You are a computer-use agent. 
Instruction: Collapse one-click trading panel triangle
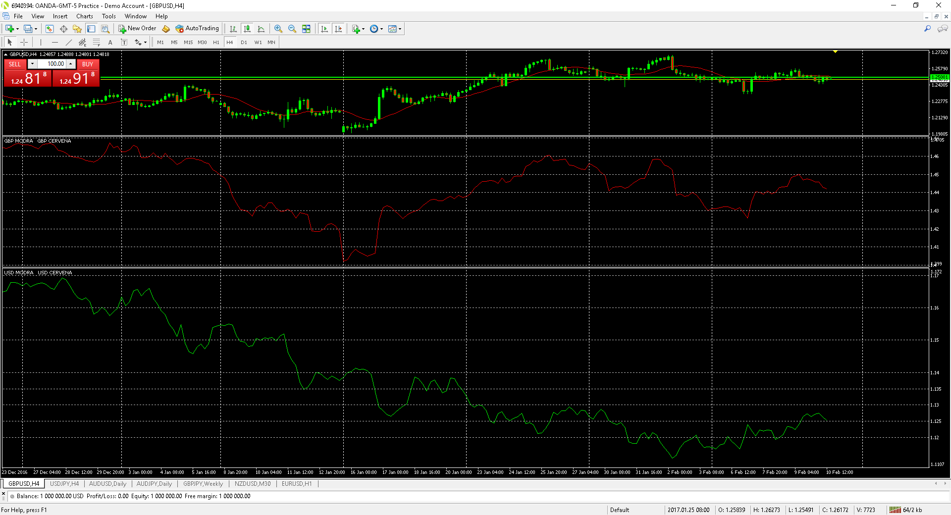[x=5, y=54]
